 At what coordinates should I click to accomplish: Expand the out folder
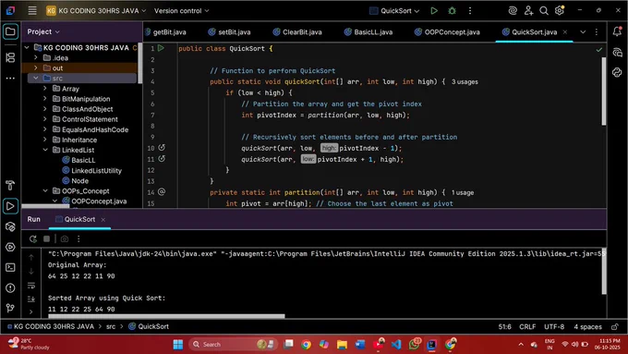click(x=36, y=67)
